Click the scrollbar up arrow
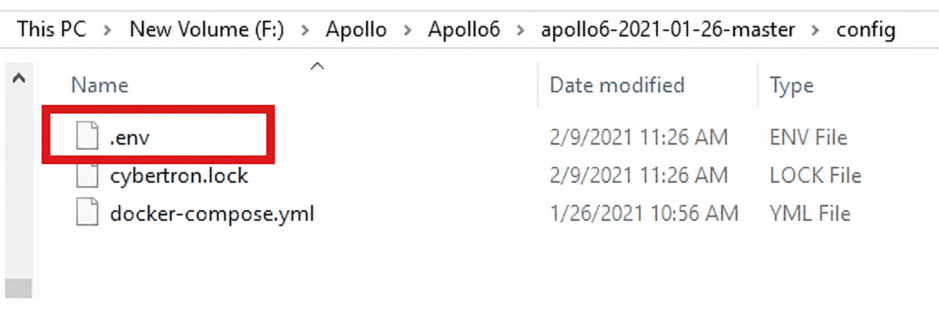 pos(19,78)
